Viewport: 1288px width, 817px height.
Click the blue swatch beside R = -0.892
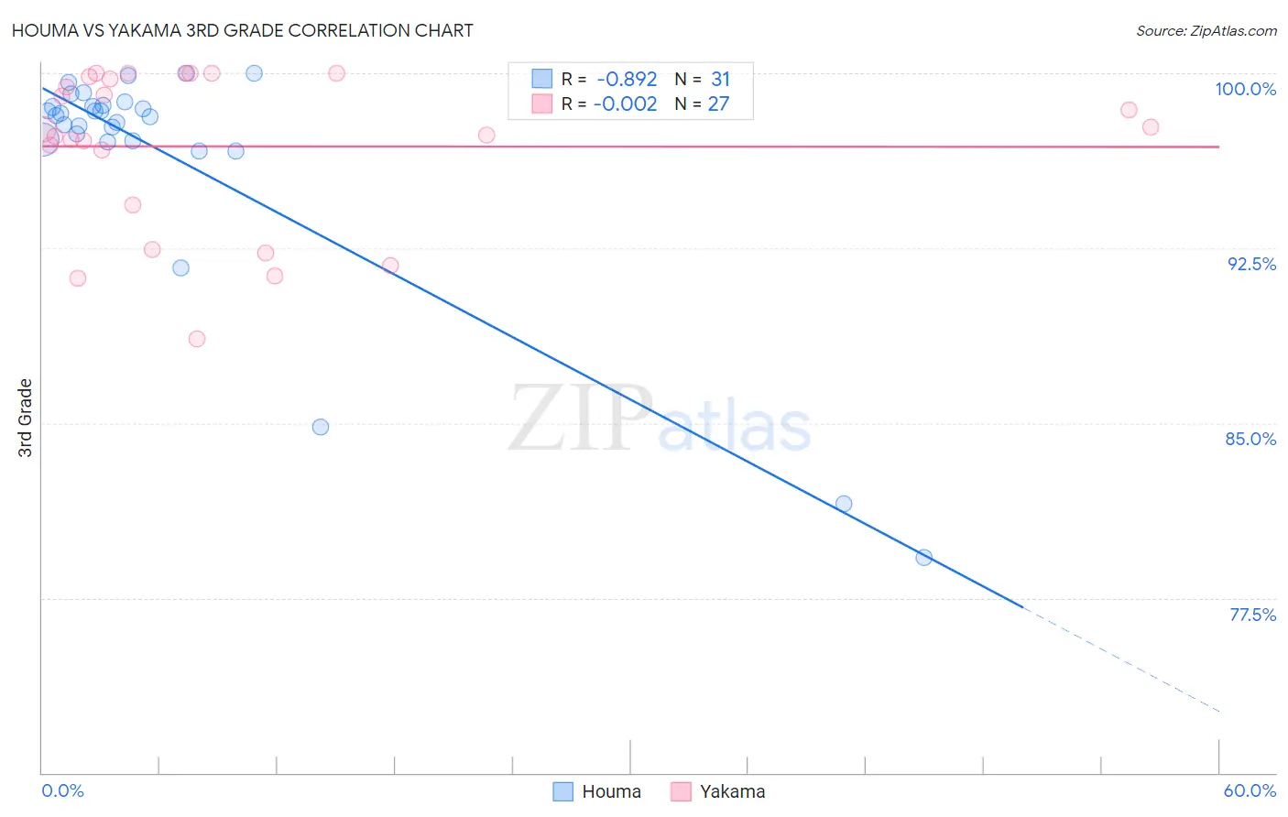542,79
